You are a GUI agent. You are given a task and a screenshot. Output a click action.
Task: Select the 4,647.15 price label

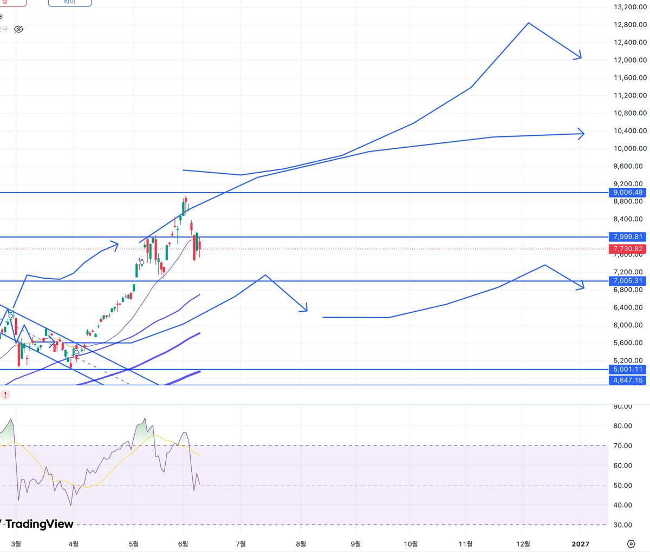[628, 380]
